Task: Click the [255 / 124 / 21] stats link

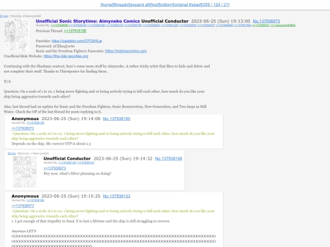Action: click(216, 5)
